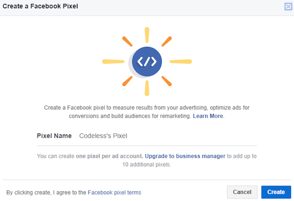
Task: Open the Learn More link
Action: coord(208,116)
